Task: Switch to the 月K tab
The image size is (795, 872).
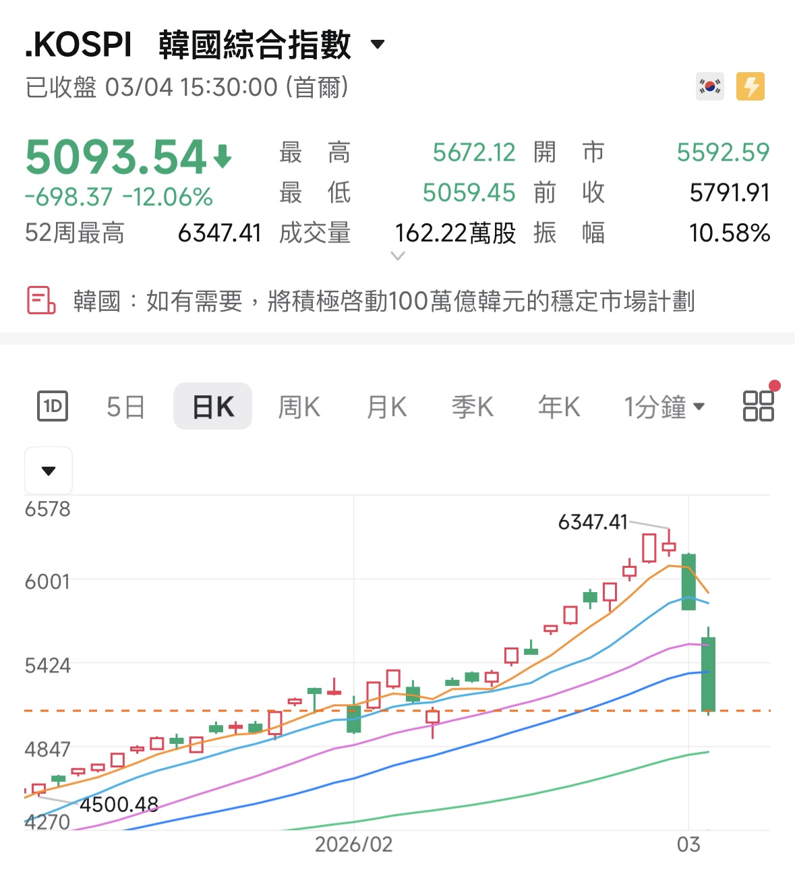Action: 386,405
